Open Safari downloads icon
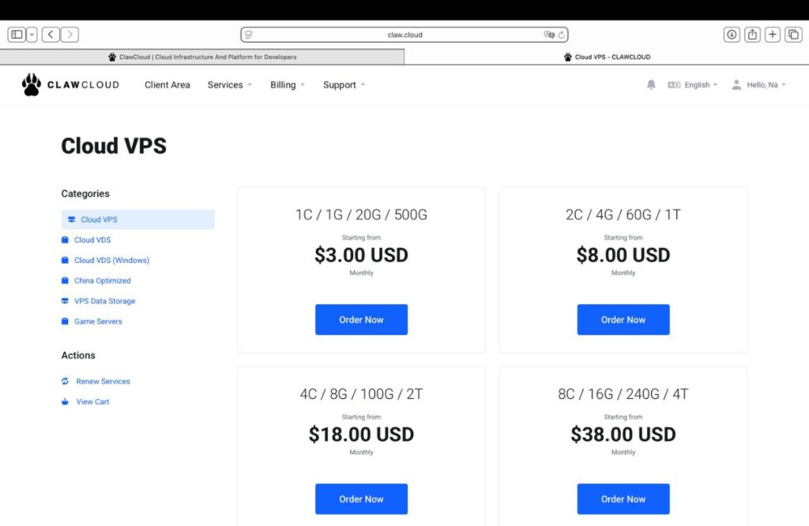 [732, 35]
